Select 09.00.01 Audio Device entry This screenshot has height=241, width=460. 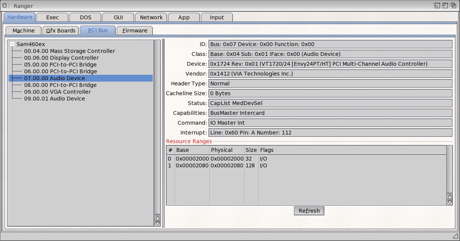pyautogui.click(x=54, y=99)
